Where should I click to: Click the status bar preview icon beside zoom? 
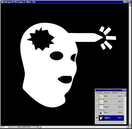[10, 127]
